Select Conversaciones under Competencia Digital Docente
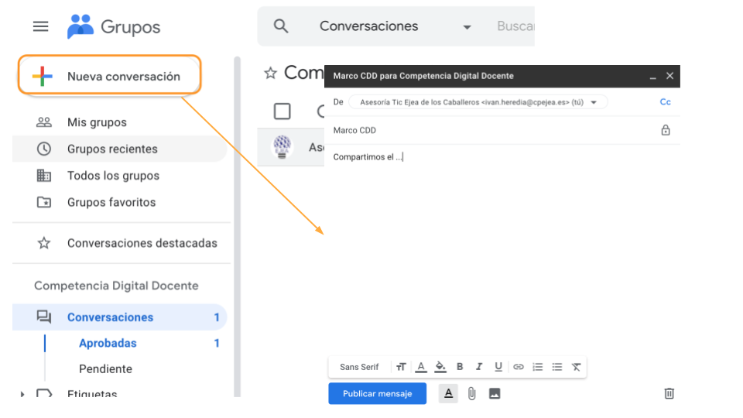Screen dimensions: 743x418 [119, 317]
